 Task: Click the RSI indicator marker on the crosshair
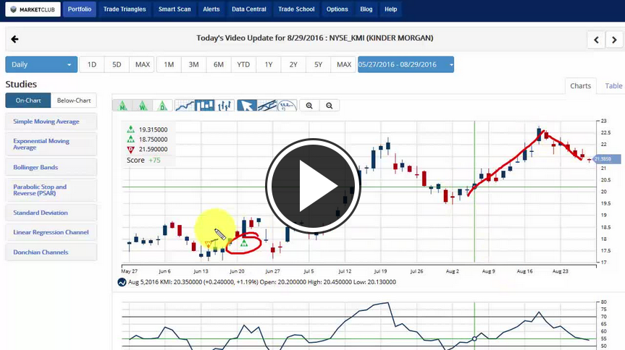[x=474, y=339]
